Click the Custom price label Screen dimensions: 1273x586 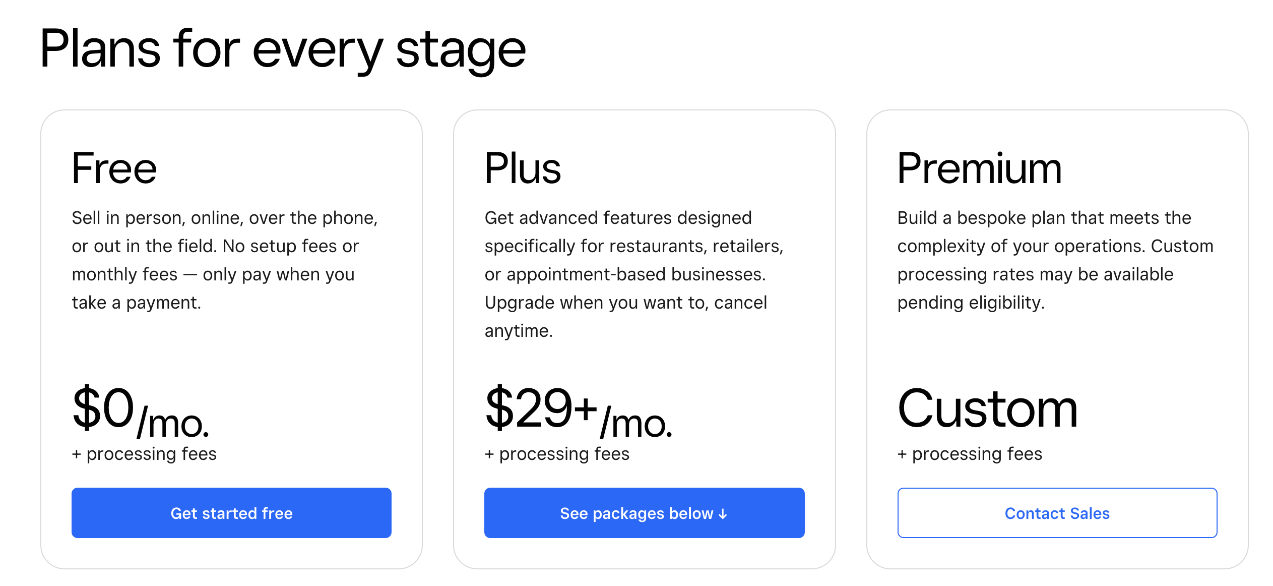pyautogui.click(x=988, y=408)
